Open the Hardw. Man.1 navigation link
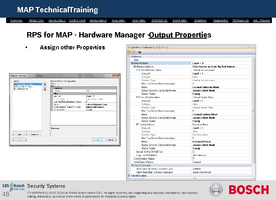This screenshot has width=276, height=200. click(57, 21)
